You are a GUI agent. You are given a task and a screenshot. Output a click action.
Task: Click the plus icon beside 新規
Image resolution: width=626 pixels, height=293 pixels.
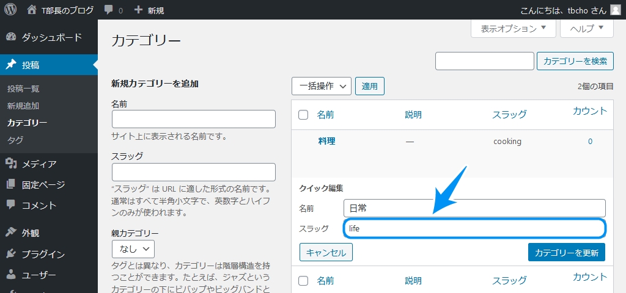pos(138,10)
